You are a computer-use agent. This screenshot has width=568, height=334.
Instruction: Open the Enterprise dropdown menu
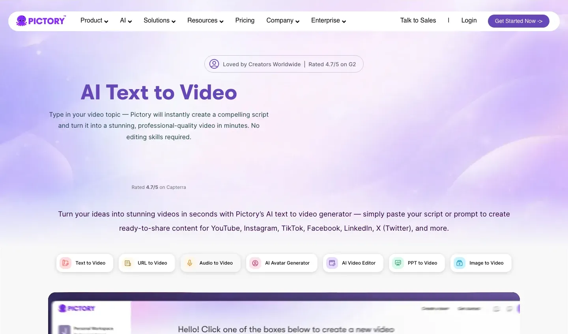[x=329, y=21]
